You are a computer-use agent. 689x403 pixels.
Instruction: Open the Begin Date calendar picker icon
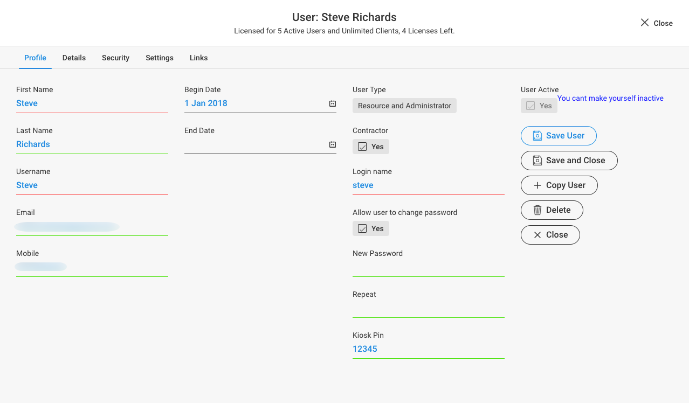tap(333, 103)
